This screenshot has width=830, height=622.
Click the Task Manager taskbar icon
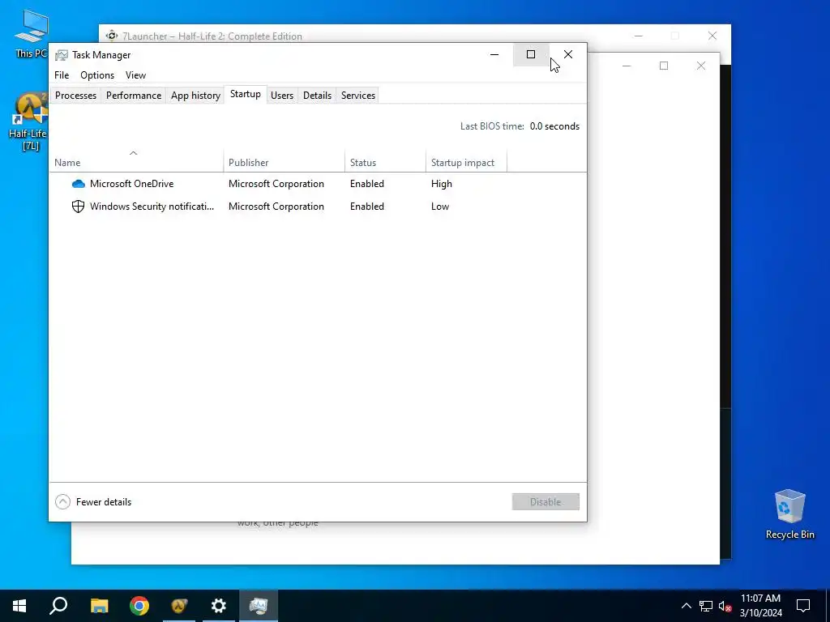(x=259, y=606)
